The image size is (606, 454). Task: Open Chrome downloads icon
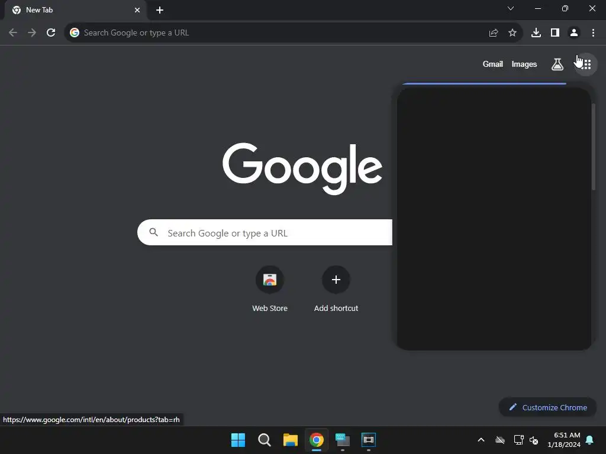coord(536,33)
